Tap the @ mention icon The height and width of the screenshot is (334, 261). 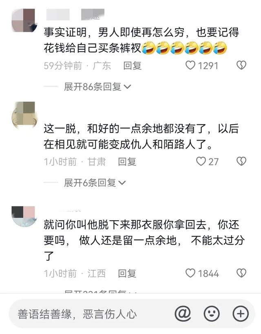pyautogui.click(x=183, y=314)
